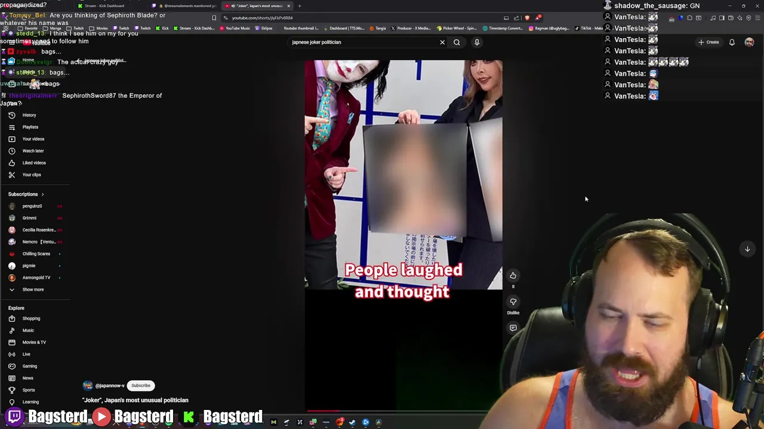Start voice search with the microphone icon
764x429 pixels.
coord(477,42)
